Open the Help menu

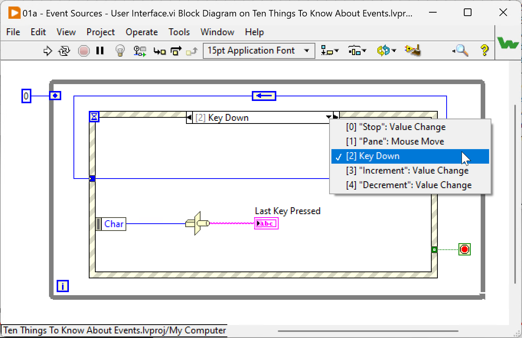pyautogui.click(x=254, y=32)
